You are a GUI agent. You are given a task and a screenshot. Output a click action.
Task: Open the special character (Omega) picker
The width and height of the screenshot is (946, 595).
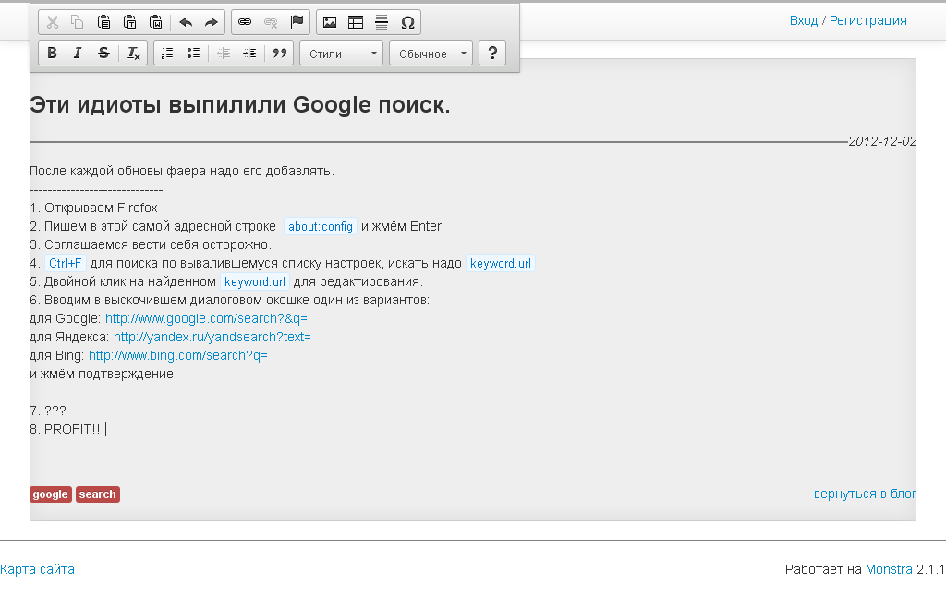(407, 22)
